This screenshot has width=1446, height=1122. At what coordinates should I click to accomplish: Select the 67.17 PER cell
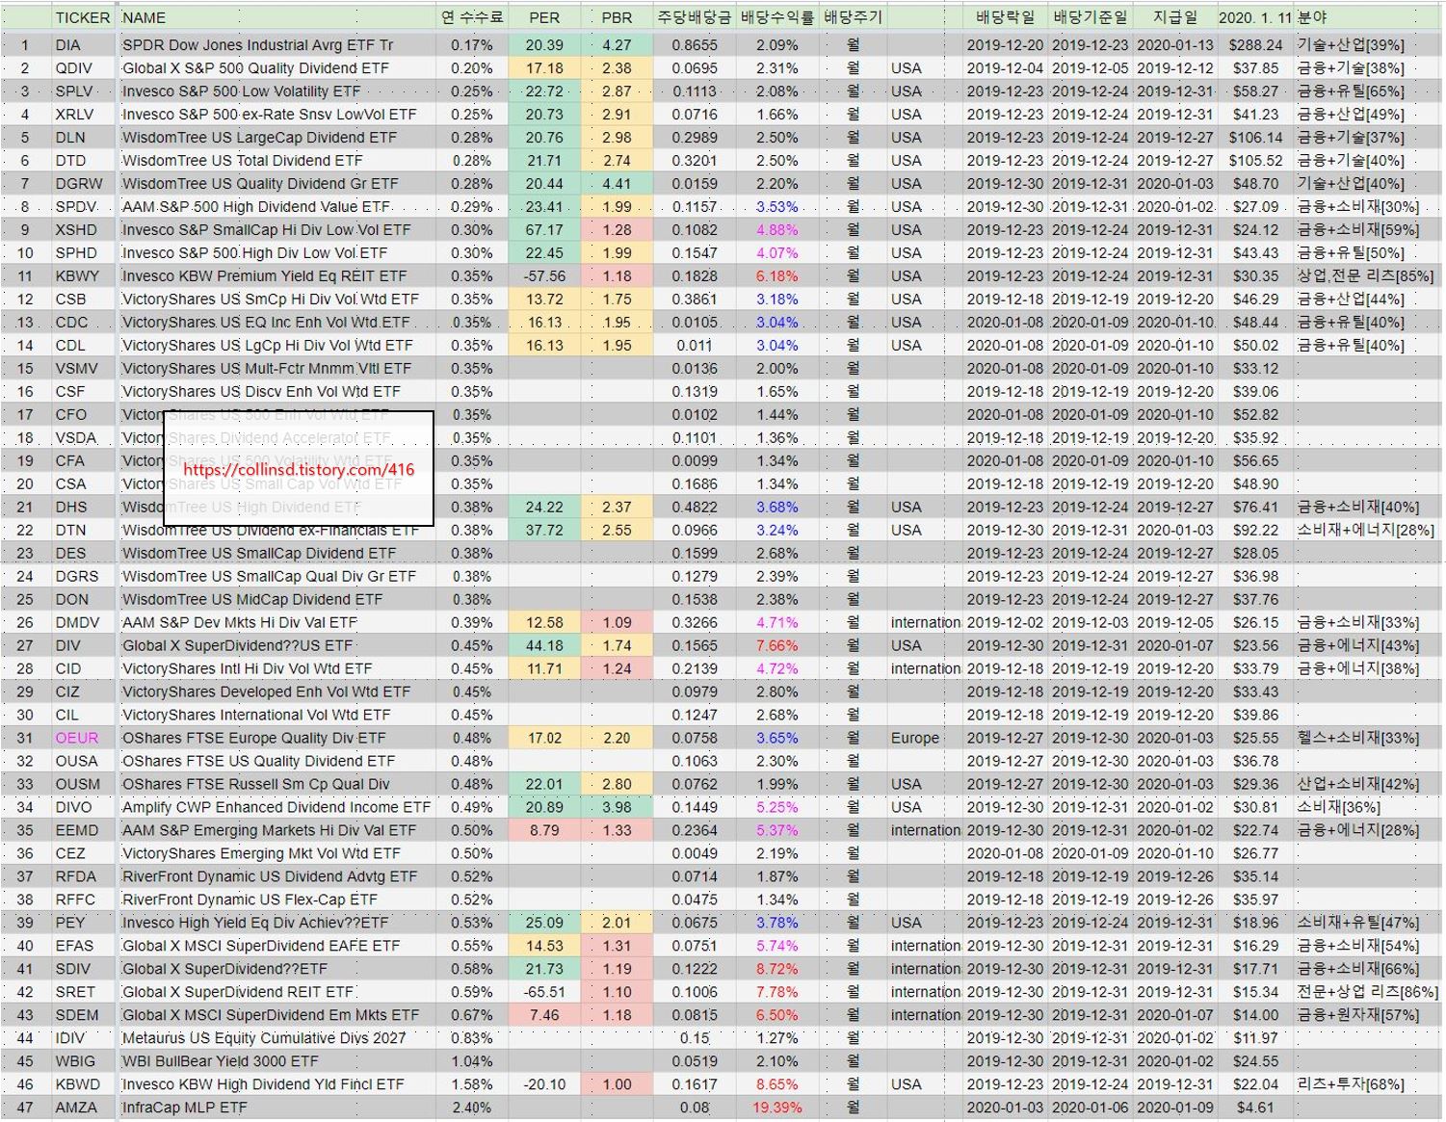point(544,230)
